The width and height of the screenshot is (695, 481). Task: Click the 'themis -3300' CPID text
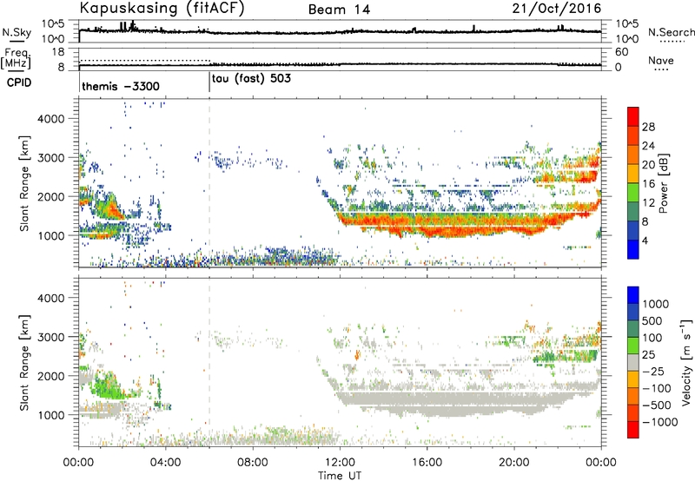tap(121, 86)
